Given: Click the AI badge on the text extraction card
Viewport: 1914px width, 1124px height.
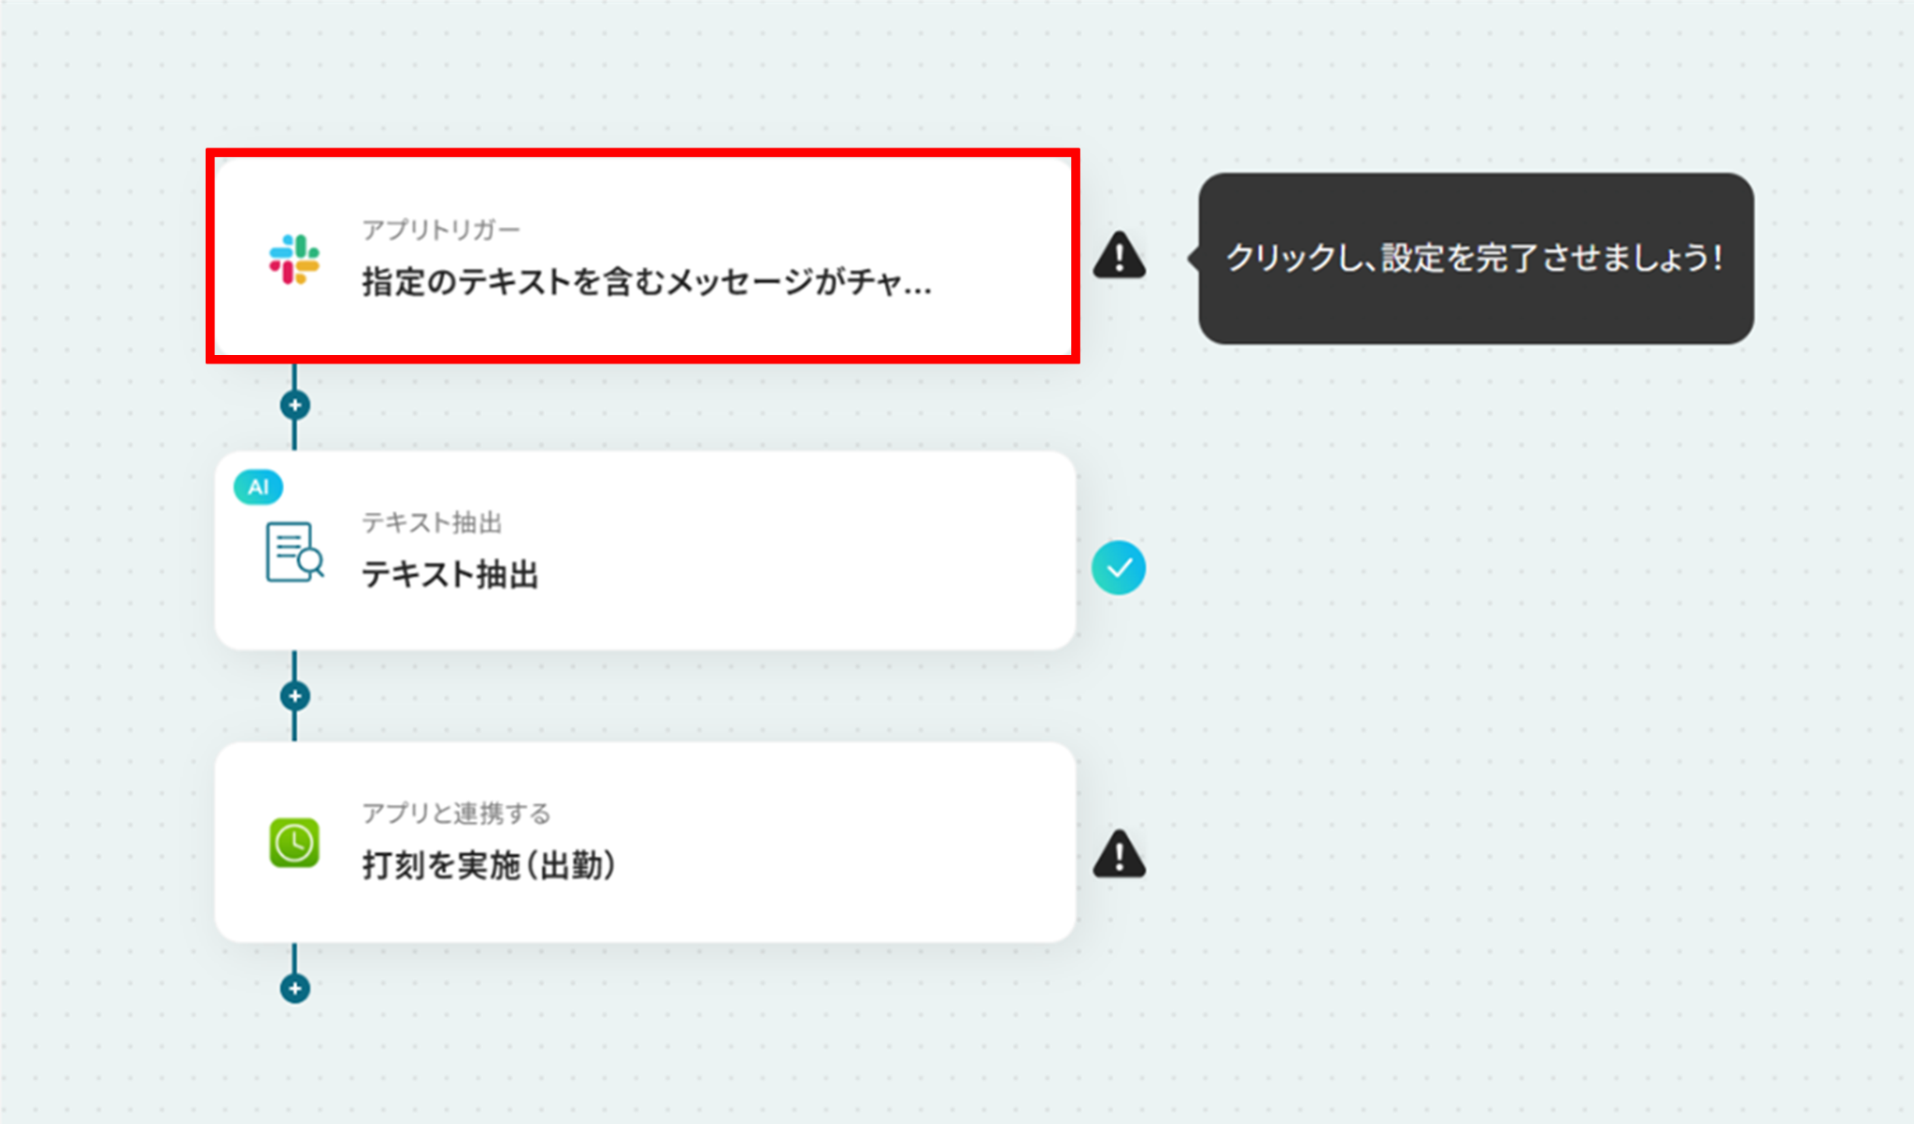Looking at the screenshot, I should coord(258,487).
